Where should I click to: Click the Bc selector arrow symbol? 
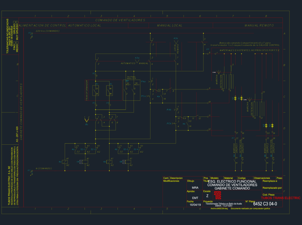pyautogui.click(x=87, y=120)
